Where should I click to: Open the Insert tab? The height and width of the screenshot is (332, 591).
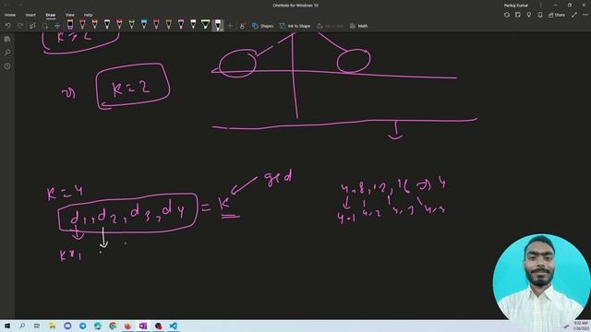pyautogui.click(x=30, y=15)
